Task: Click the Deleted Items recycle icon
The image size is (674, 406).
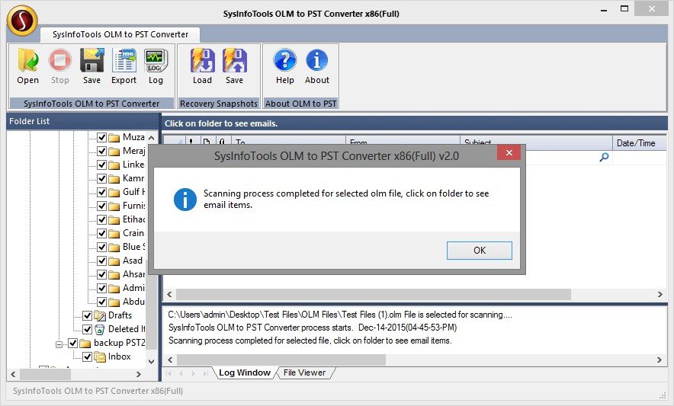Action: click(x=99, y=330)
